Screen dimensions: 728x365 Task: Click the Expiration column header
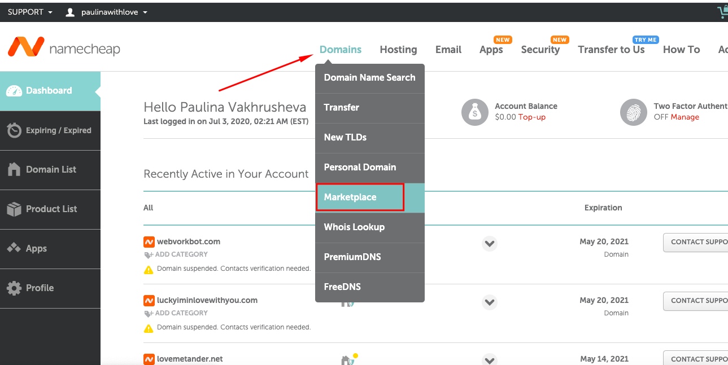click(x=603, y=208)
